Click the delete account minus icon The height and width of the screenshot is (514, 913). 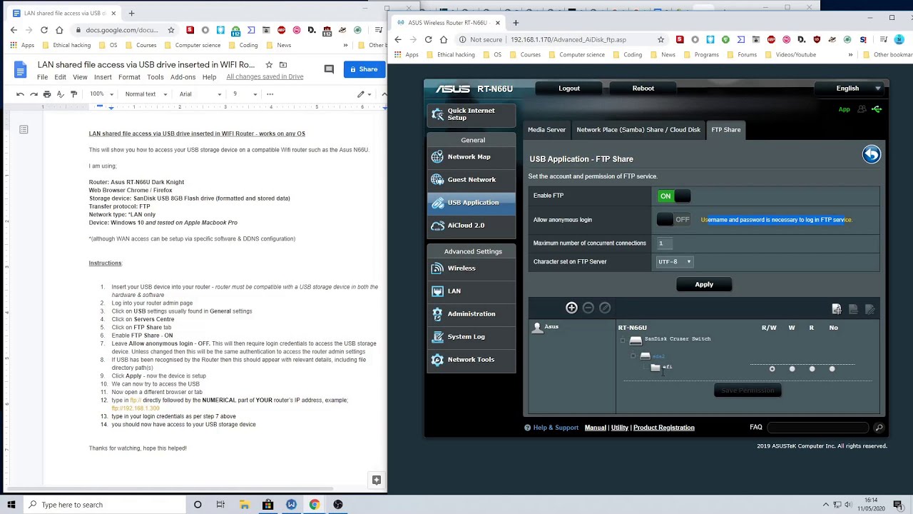[588, 308]
